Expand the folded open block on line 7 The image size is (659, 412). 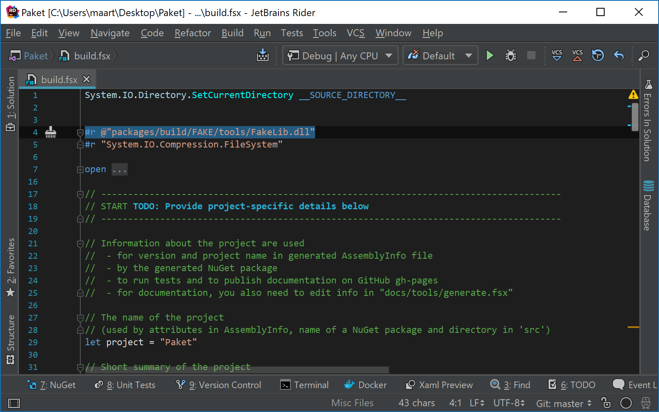(80, 169)
